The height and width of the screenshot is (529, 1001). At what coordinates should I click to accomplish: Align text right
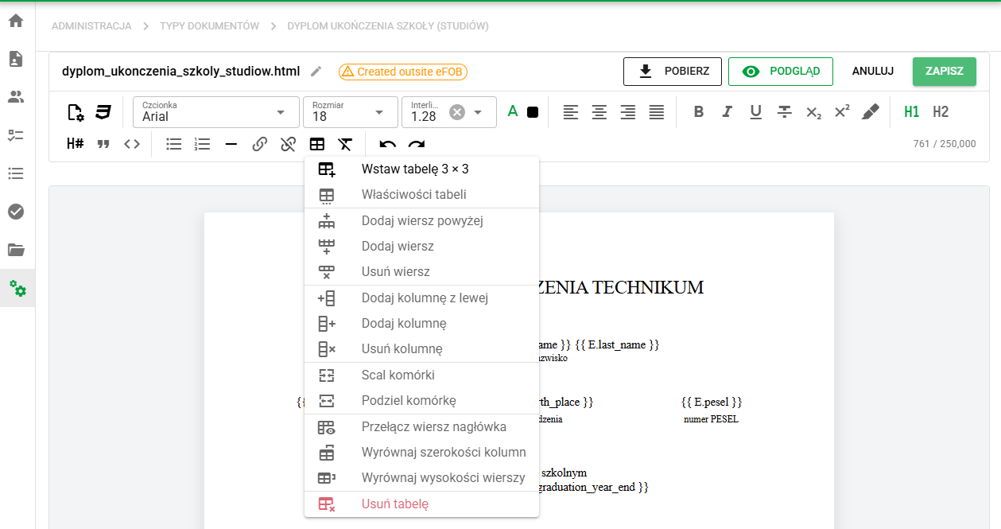[x=628, y=112]
